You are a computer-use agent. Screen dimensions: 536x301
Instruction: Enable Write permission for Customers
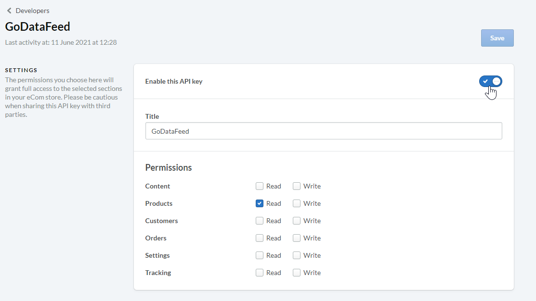[x=296, y=221]
